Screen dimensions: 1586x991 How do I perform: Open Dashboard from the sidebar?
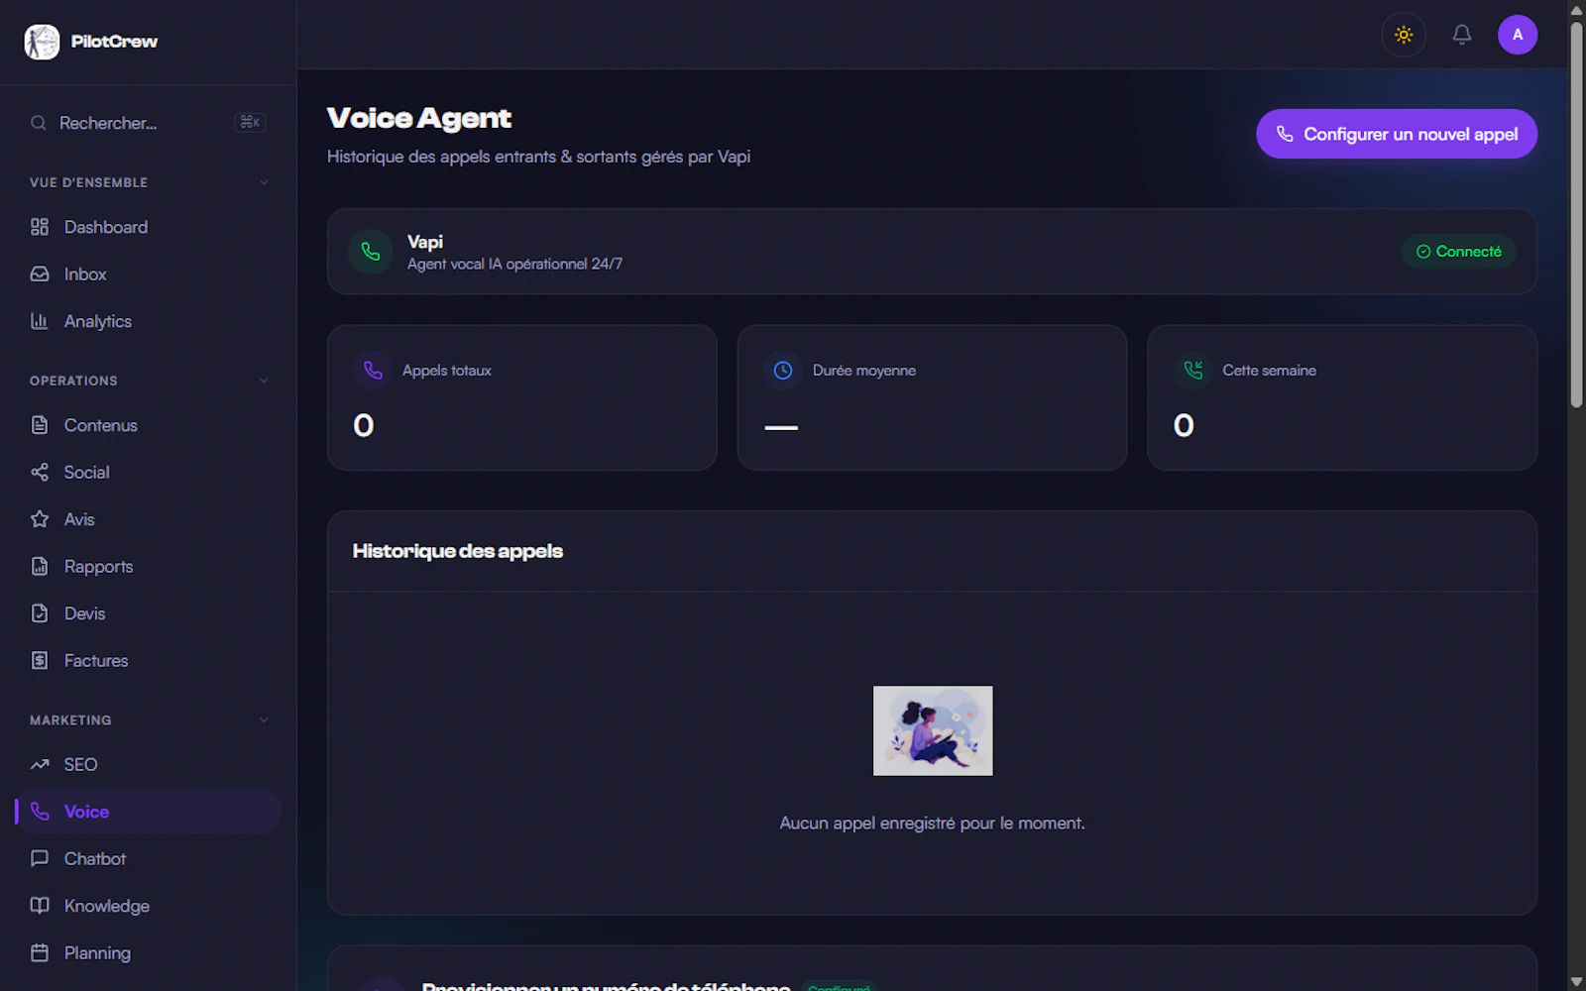click(149, 227)
